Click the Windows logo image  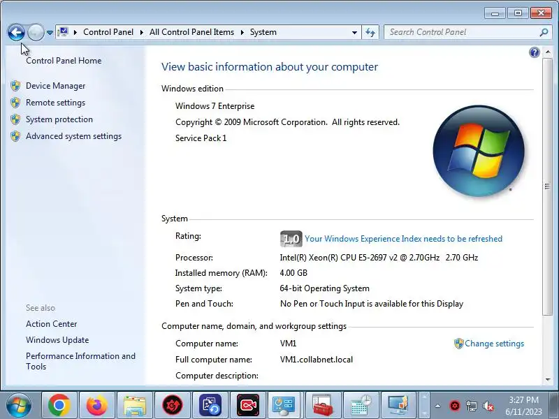coord(479,151)
